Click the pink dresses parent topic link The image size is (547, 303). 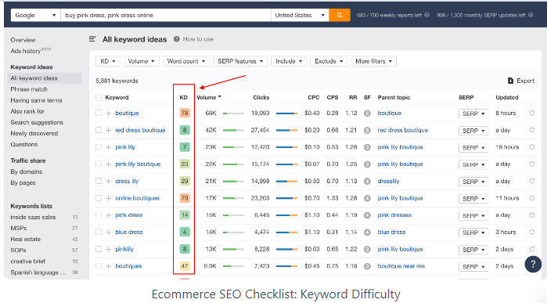(x=394, y=215)
